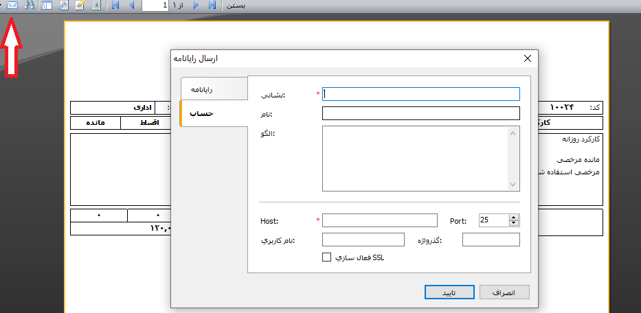Go to last page of report
The image size is (641, 313).
coord(212,5)
